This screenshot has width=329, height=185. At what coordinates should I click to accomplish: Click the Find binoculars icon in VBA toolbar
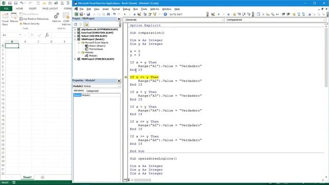point(108,14)
